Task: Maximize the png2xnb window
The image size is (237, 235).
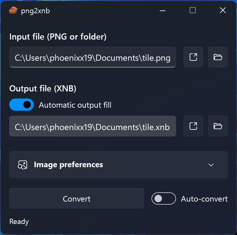Action: coord(193,10)
